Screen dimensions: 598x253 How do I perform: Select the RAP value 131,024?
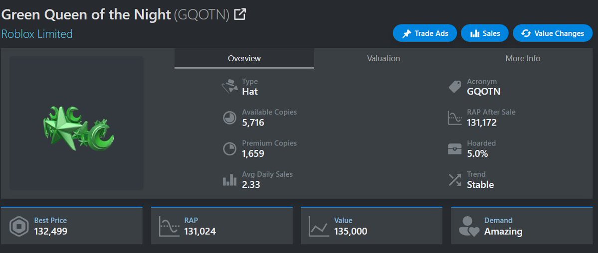(x=200, y=231)
